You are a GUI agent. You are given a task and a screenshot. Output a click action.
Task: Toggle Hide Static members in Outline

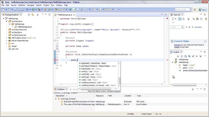[193, 56]
